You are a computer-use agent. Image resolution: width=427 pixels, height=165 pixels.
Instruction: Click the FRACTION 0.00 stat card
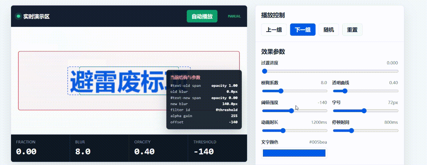point(40,148)
